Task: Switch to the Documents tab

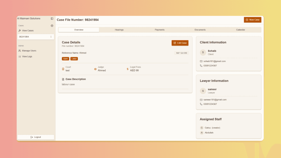Action: coord(200,30)
